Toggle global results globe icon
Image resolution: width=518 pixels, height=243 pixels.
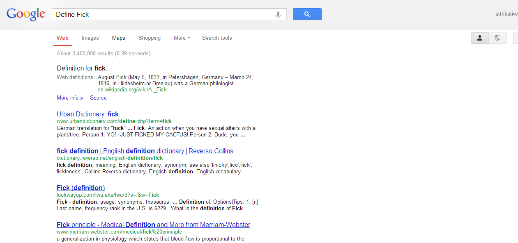click(x=497, y=38)
